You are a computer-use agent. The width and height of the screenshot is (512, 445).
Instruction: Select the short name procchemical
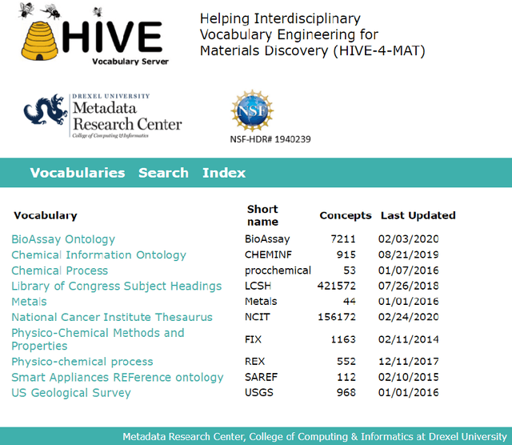(278, 271)
